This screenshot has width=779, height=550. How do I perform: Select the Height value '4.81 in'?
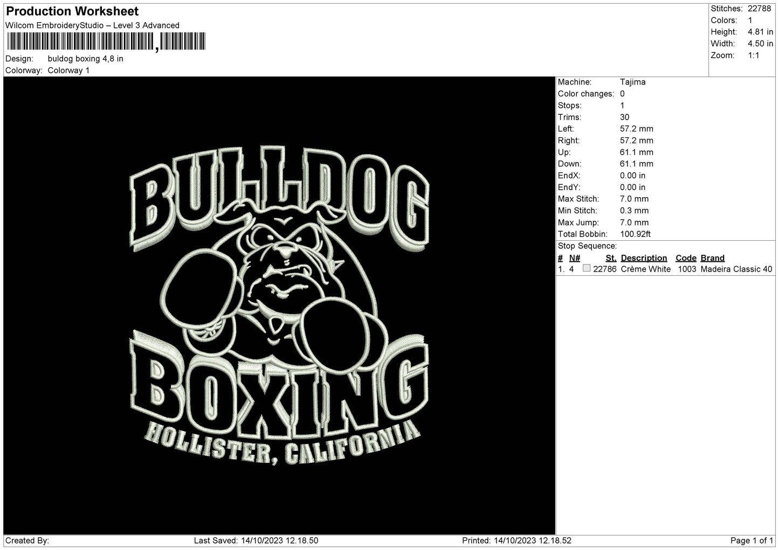tap(760, 32)
